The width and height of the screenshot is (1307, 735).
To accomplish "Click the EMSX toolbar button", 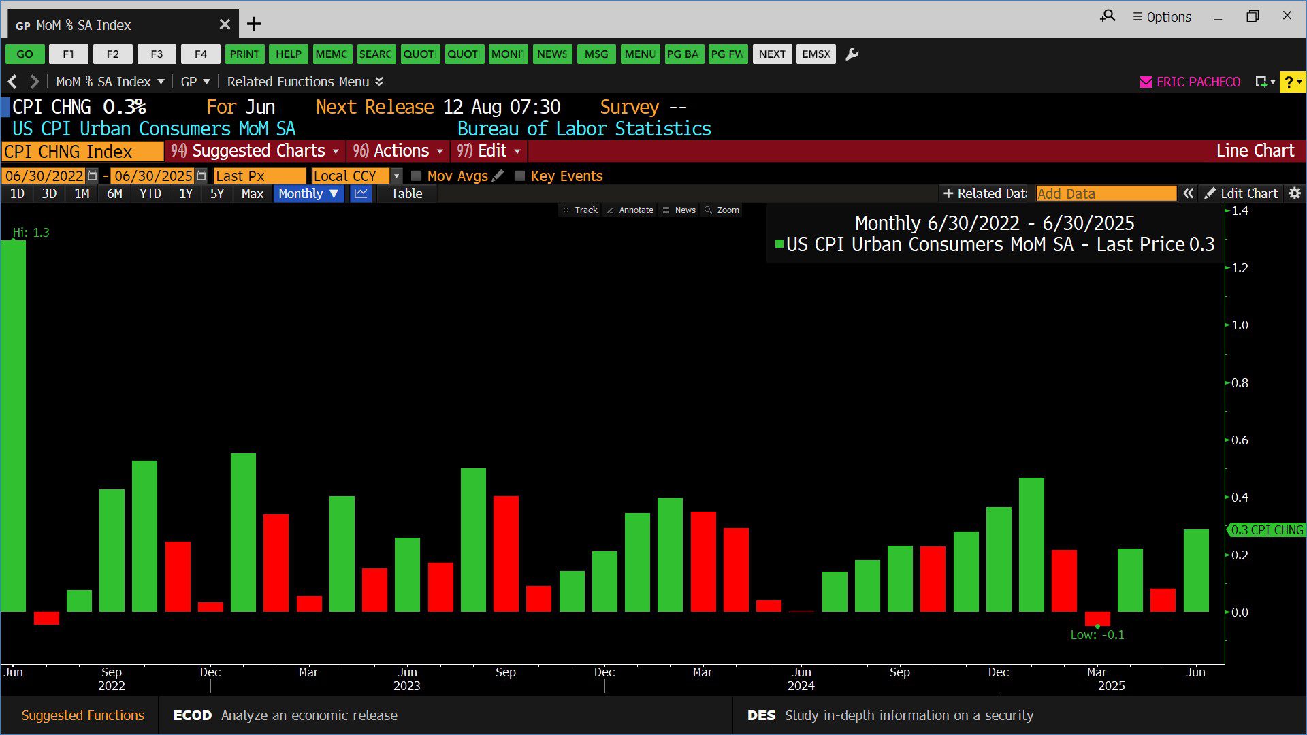I will (x=816, y=54).
